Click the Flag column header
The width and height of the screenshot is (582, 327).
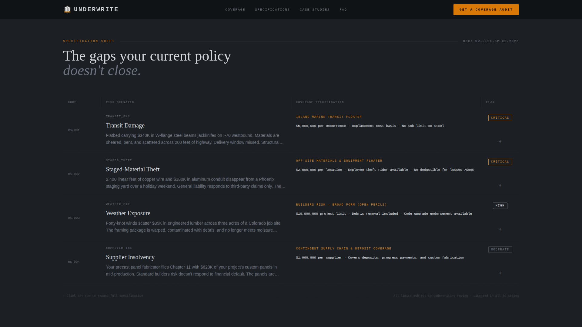click(490, 102)
